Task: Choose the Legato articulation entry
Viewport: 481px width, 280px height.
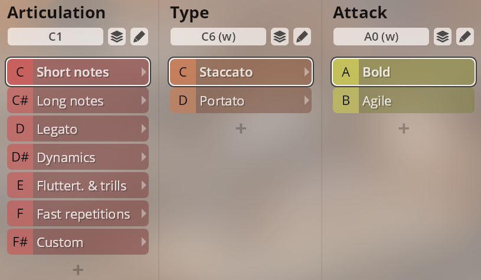Action: (78, 129)
